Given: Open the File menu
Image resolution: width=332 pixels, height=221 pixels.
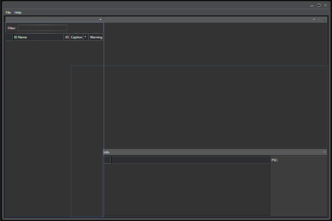Looking at the screenshot, I should [x=8, y=12].
